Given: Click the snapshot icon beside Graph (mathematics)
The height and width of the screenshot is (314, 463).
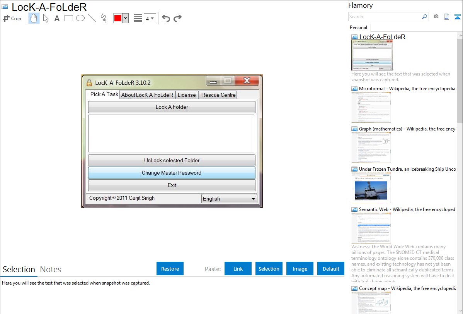Looking at the screenshot, I should 354,129.
